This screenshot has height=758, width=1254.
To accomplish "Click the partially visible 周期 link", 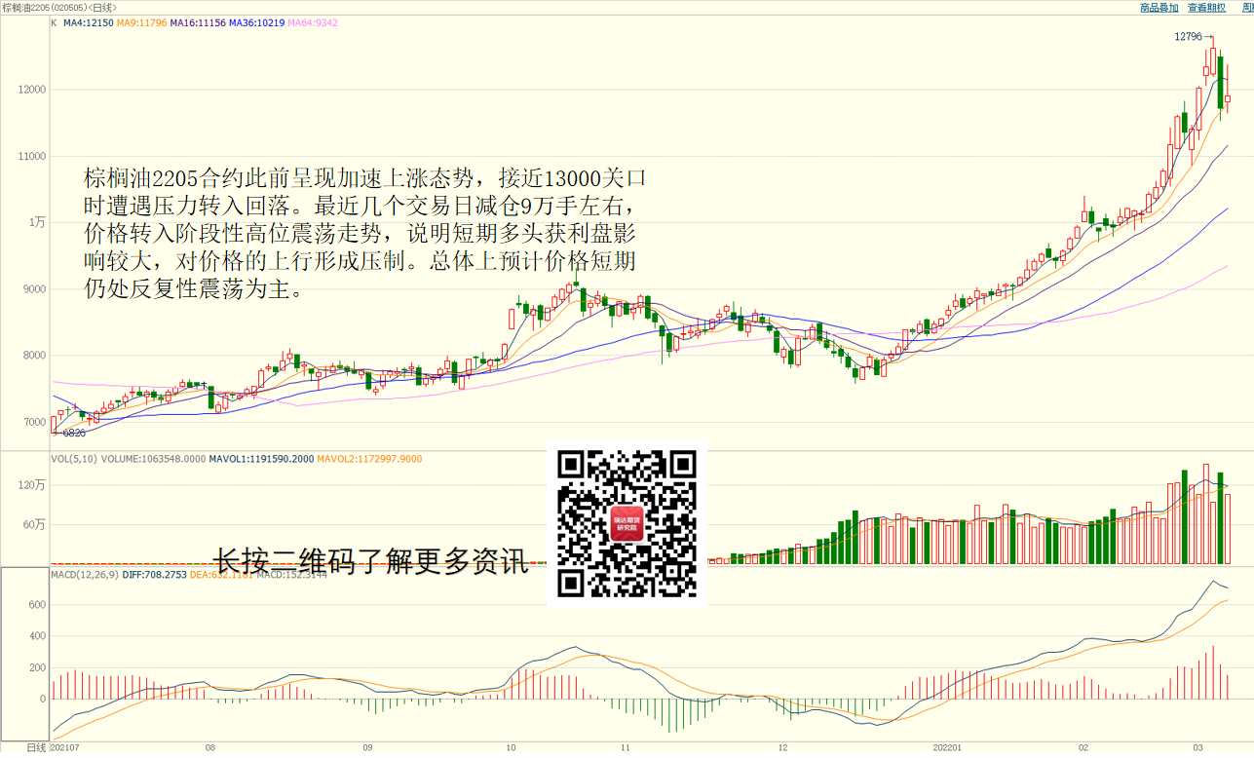I will [1247, 8].
